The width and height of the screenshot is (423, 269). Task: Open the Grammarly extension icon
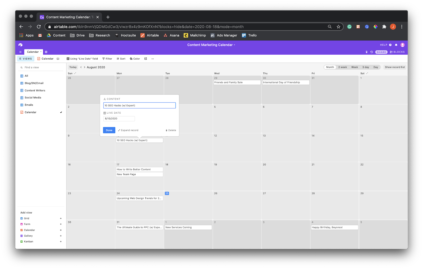[349, 27]
